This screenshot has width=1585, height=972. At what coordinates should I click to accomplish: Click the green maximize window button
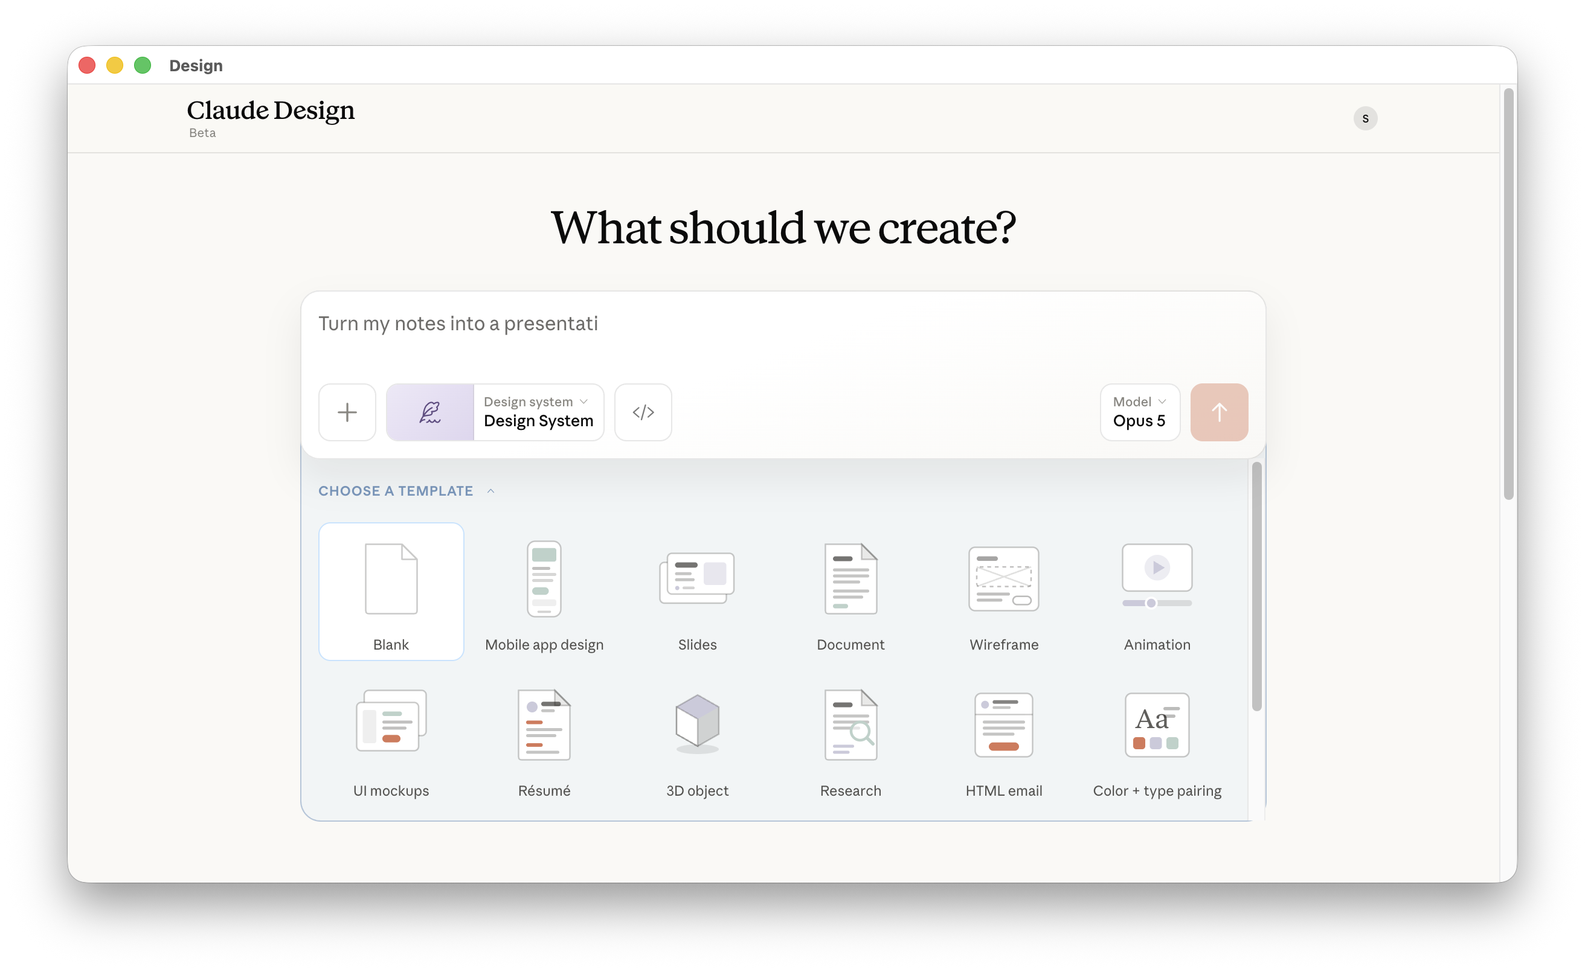(x=142, y=65)
